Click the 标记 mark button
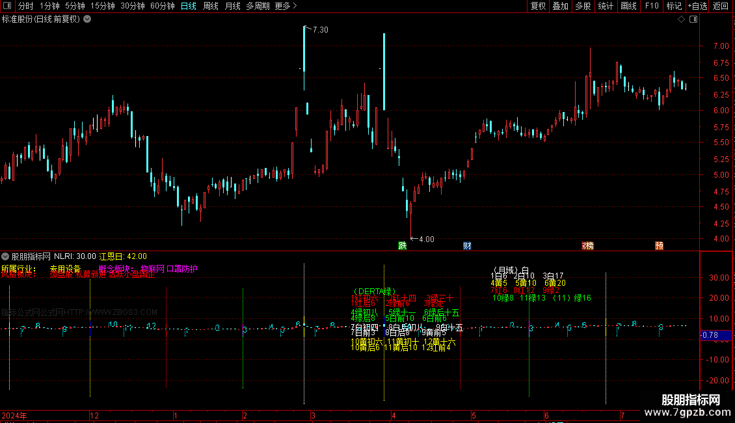Image resolution: width=735 pixels, height=423 pixels. pos(674,6)
